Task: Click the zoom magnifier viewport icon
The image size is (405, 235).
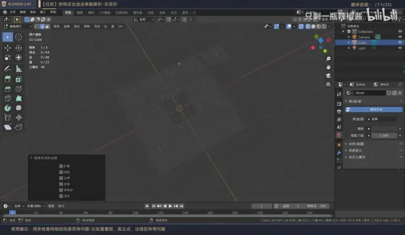Action: 328,59
